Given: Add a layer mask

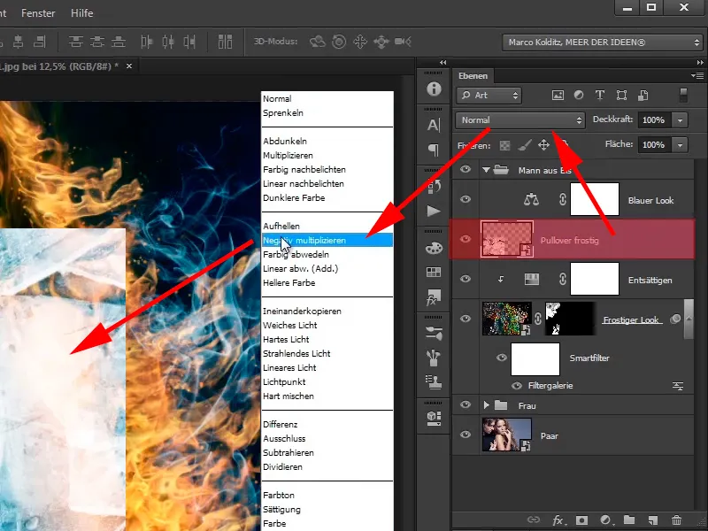Looking at the screenshot, I should pos(581,520).
